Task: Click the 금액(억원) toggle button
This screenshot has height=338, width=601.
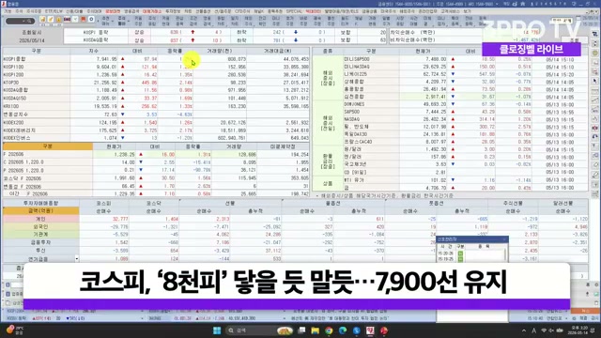Action: [41, 210]
